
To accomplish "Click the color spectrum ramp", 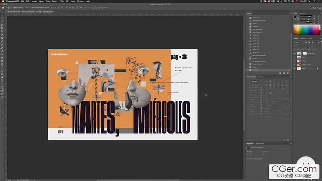I will pos(307,30).
